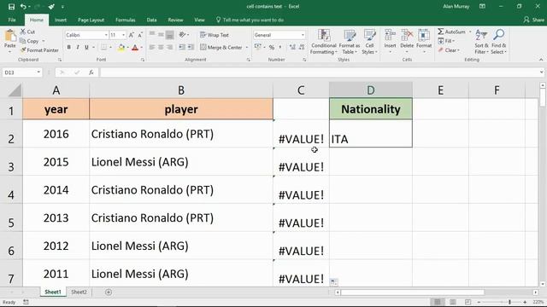Click Tell me what you want to do
547x307 pixels.
coord(250,20)
